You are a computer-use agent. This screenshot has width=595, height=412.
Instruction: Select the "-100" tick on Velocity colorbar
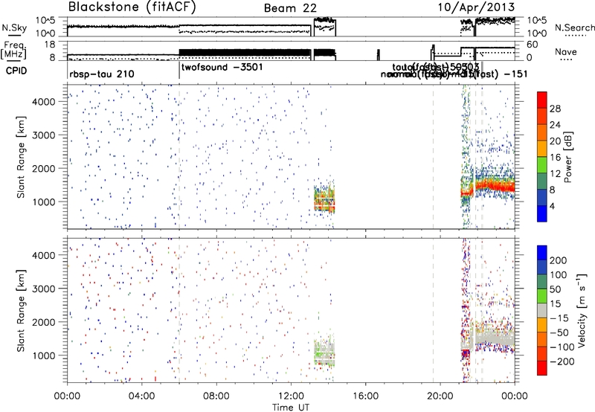pos(562,347)
